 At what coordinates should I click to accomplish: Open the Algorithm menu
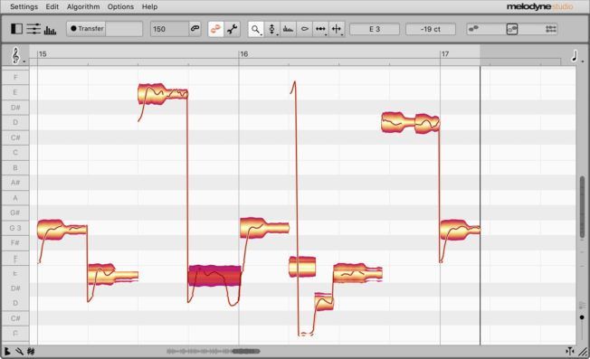point(83,6)
